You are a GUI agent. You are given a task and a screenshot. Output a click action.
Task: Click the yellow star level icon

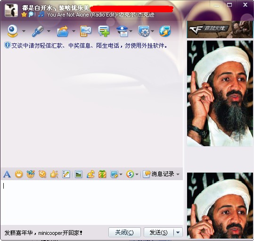(x=24, y=15)
